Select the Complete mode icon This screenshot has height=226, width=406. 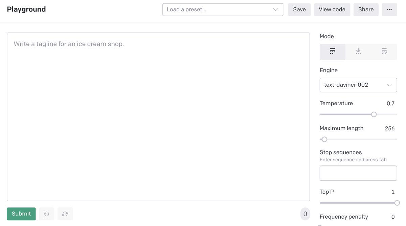333,52
